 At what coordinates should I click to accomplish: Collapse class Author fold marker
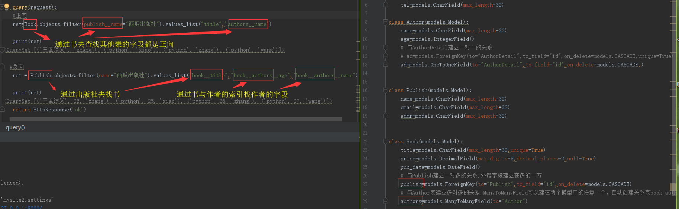(385, 22)
